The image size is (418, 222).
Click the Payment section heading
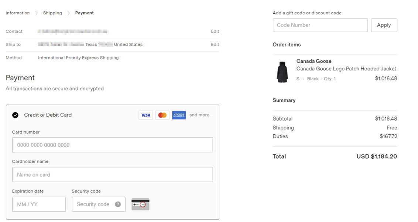(x=20, y=78)
